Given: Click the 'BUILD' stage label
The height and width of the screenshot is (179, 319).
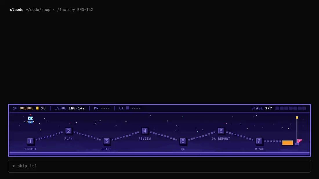Looking at the screenshot, I should point(107,149).
